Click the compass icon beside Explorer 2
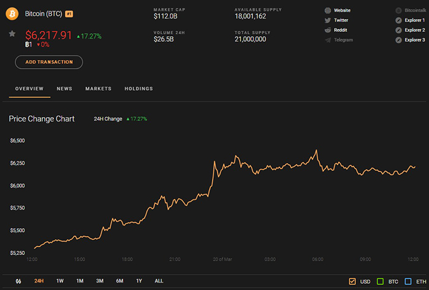Viewport: 429px width, 290px height. pos(398,30)
